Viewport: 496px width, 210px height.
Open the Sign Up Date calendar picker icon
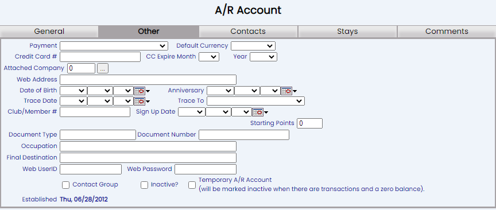coord(258,112)
